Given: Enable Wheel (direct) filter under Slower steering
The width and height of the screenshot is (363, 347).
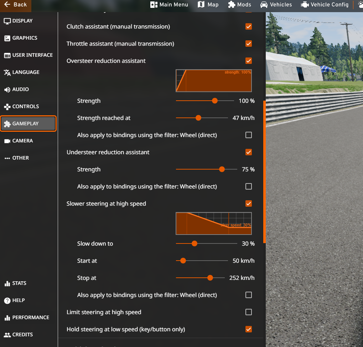Looking at the screenshot, I should [249, 295].
